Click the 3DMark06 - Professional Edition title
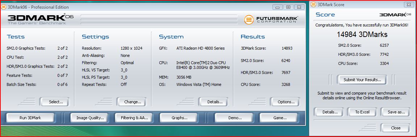Screen dimensions: 417x137 [38, 7]
